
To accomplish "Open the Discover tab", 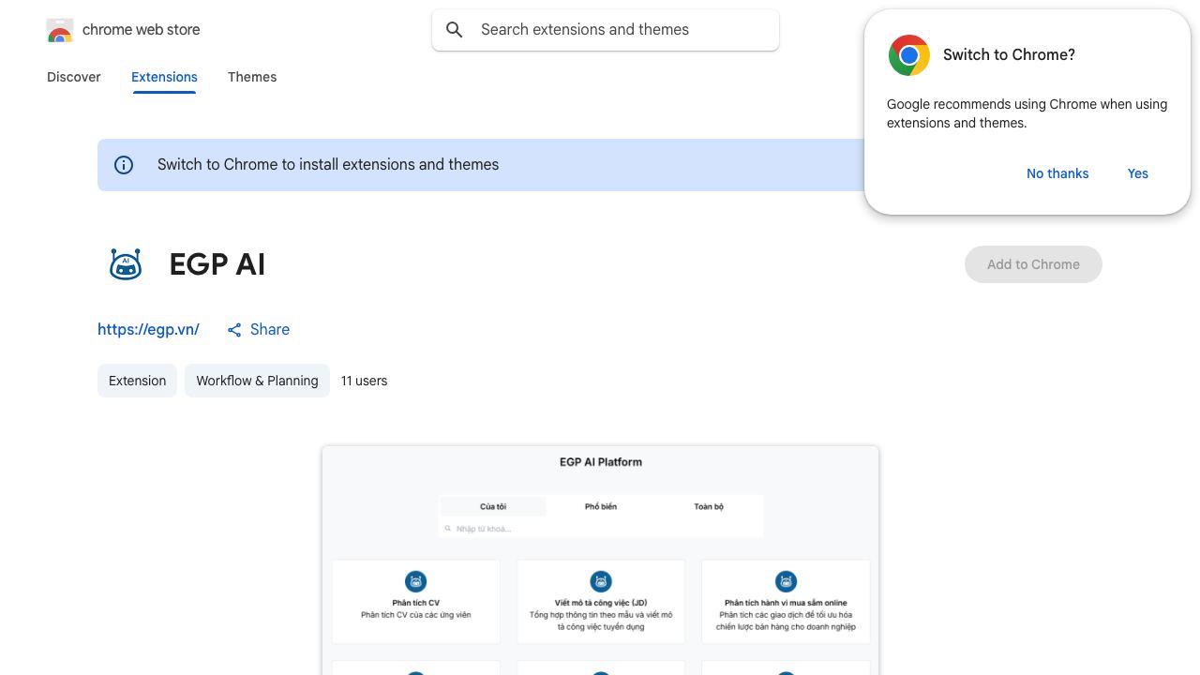I will (74, 77).
